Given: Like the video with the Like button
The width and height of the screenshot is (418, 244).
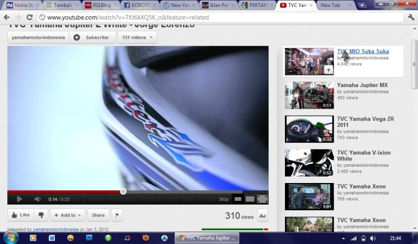Looking at the screenshot, I should [21, 215].
